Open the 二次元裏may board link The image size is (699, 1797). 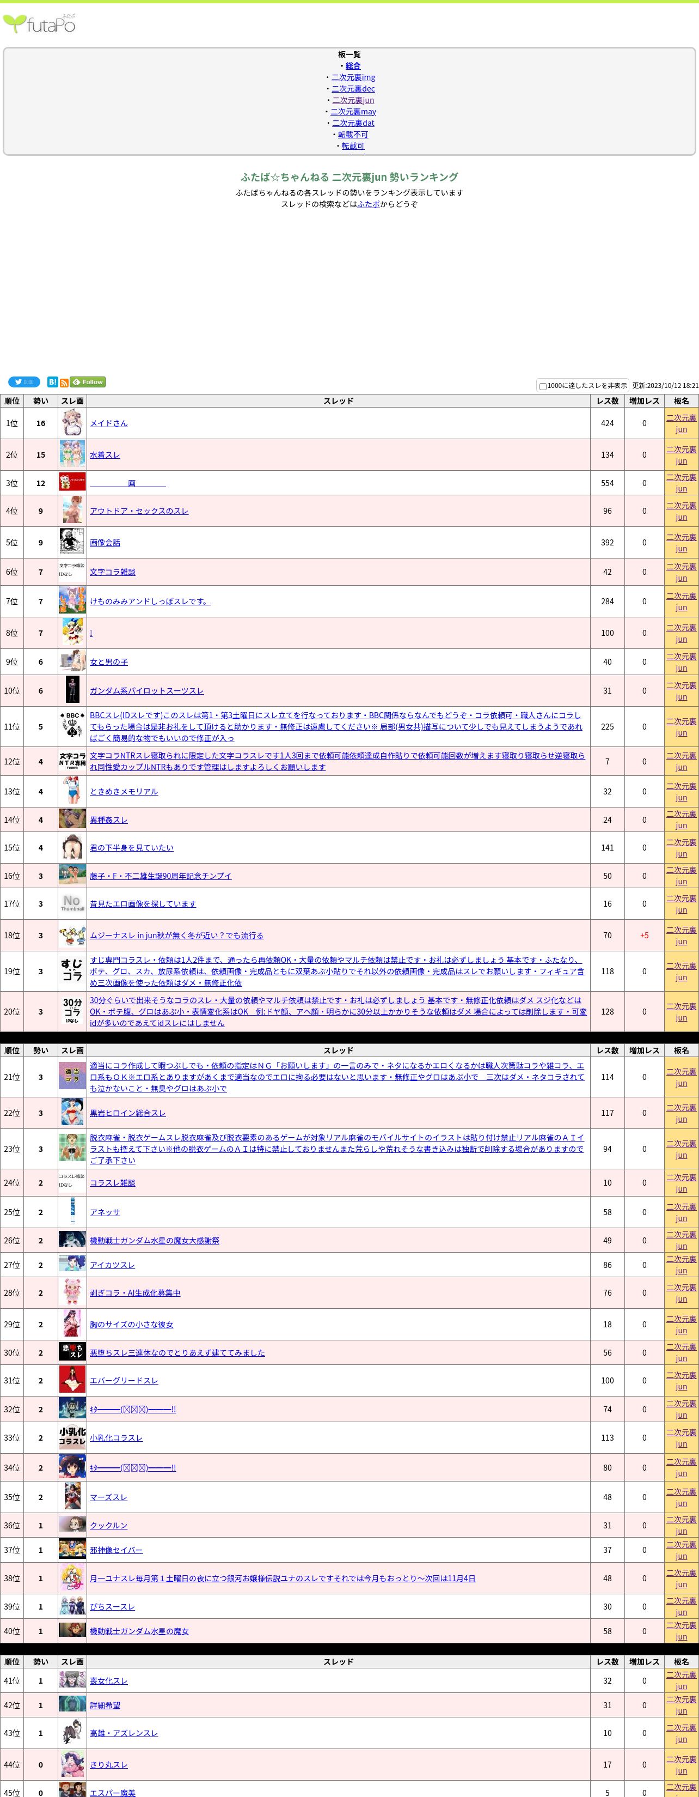click(353, 112)
